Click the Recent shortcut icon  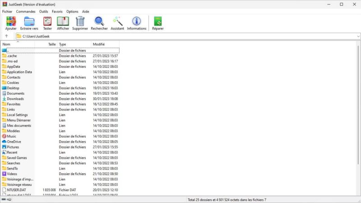[x=4, y=152]
